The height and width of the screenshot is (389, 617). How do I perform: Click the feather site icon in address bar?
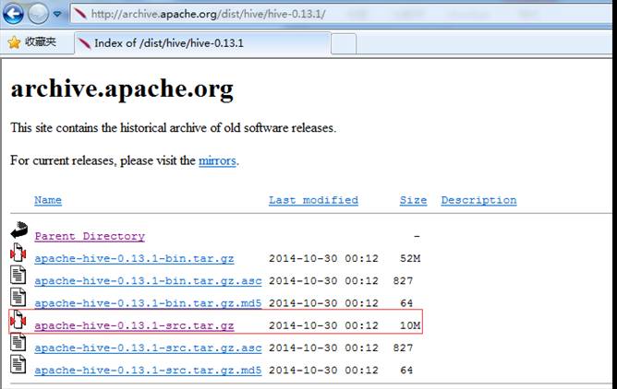click(x=80, y=14)
